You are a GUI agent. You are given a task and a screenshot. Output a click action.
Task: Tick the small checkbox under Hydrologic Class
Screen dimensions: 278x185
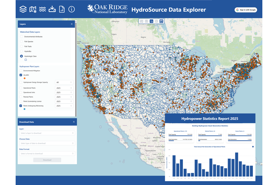click(x=26, y=60)
